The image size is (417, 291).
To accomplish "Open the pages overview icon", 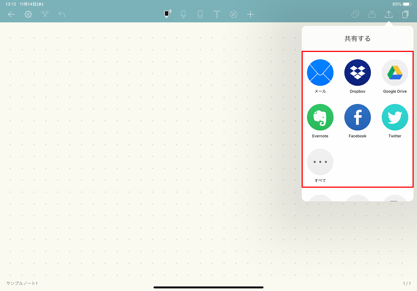I will (x=405, y=14).
